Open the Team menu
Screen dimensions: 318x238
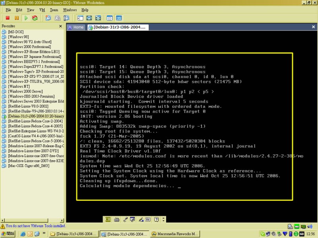pos(54,10)
